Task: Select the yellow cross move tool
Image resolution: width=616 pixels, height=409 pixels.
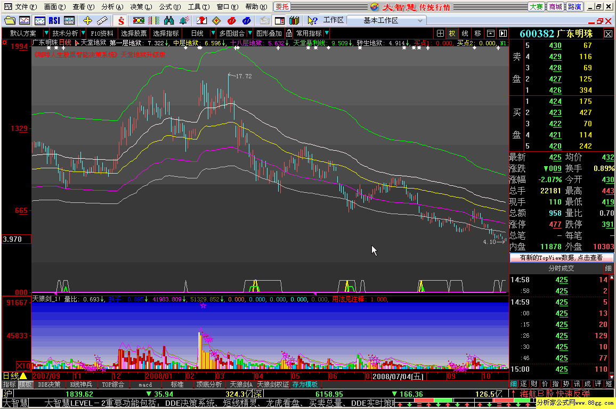Action: 87,20
